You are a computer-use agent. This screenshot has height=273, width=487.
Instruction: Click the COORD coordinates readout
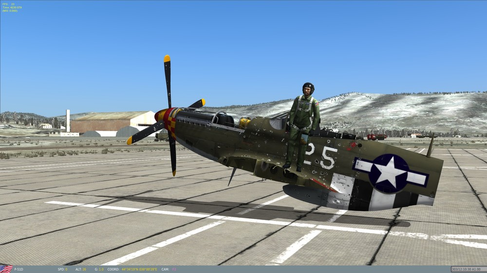click(132, 269)
